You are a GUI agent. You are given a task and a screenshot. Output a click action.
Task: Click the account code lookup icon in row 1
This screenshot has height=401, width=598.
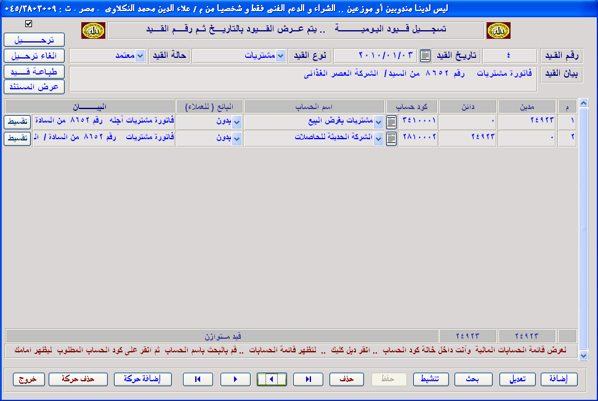click(391, 122)
